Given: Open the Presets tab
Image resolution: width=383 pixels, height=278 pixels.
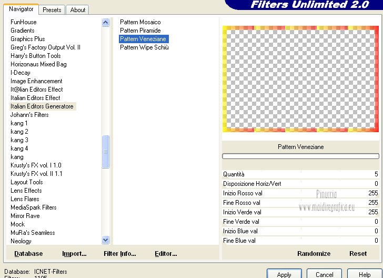Looking at the screenshot, I should coord(52,10).
